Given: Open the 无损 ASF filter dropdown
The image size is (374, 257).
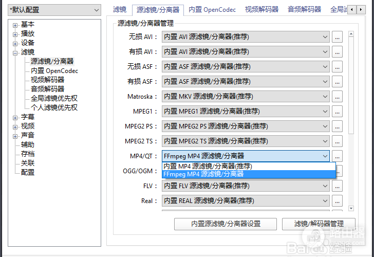Looking at the screenshot, I should coord(246,67).
